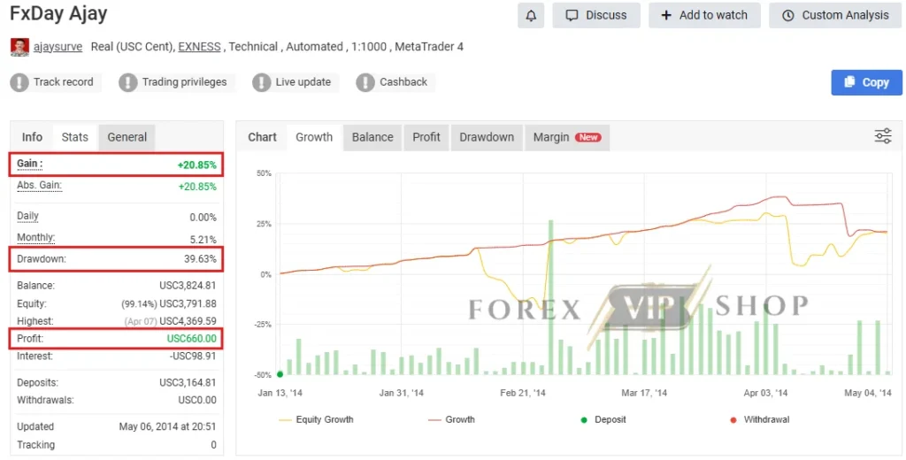The width and height of the screenshot is (906, 460).
Task: Click the Deposits value USC3,164.81
Action: click(188, 382)
